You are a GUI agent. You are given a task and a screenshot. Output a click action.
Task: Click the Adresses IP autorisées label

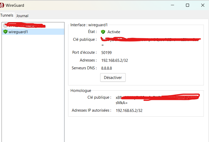pos(91,110)
